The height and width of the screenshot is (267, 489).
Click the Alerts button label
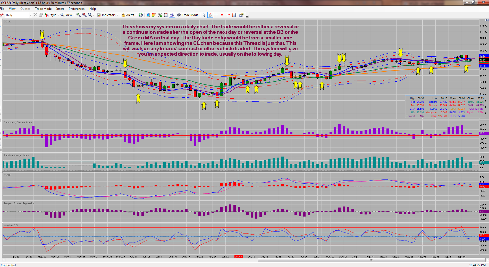130,15
